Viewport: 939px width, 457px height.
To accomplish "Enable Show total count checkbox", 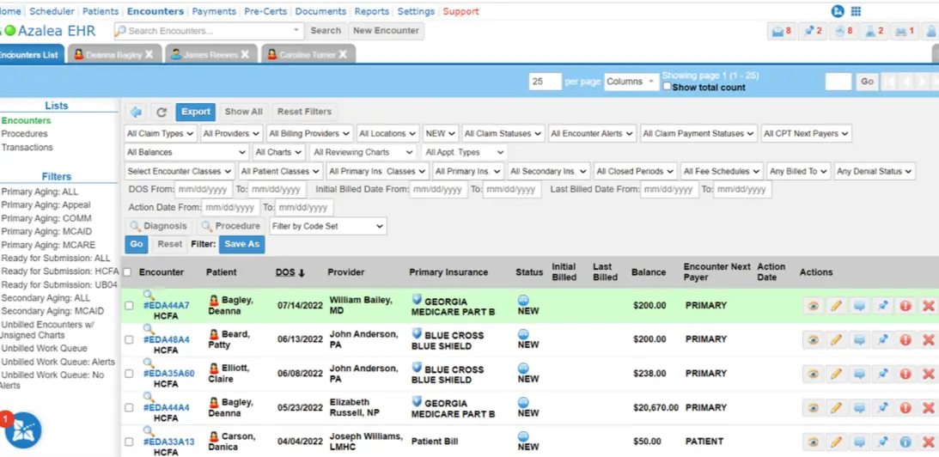I will tap(668, 87).
